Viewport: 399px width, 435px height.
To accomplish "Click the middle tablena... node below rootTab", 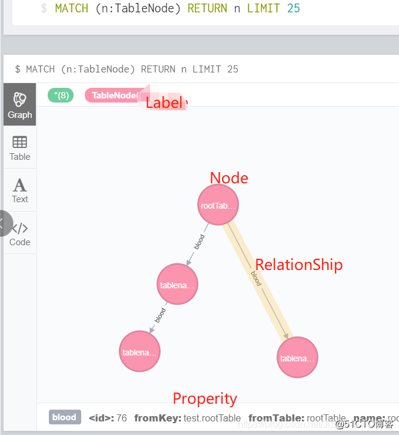I will coord(177,284).
